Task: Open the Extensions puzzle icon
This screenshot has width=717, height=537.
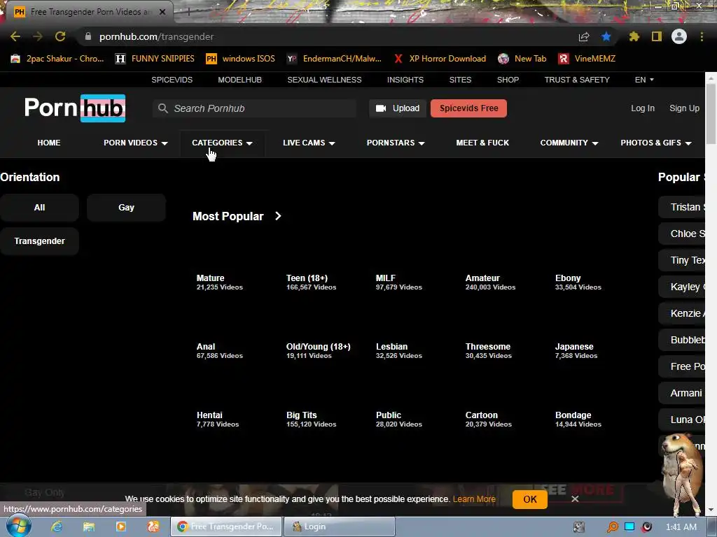Action: (634, 36)
